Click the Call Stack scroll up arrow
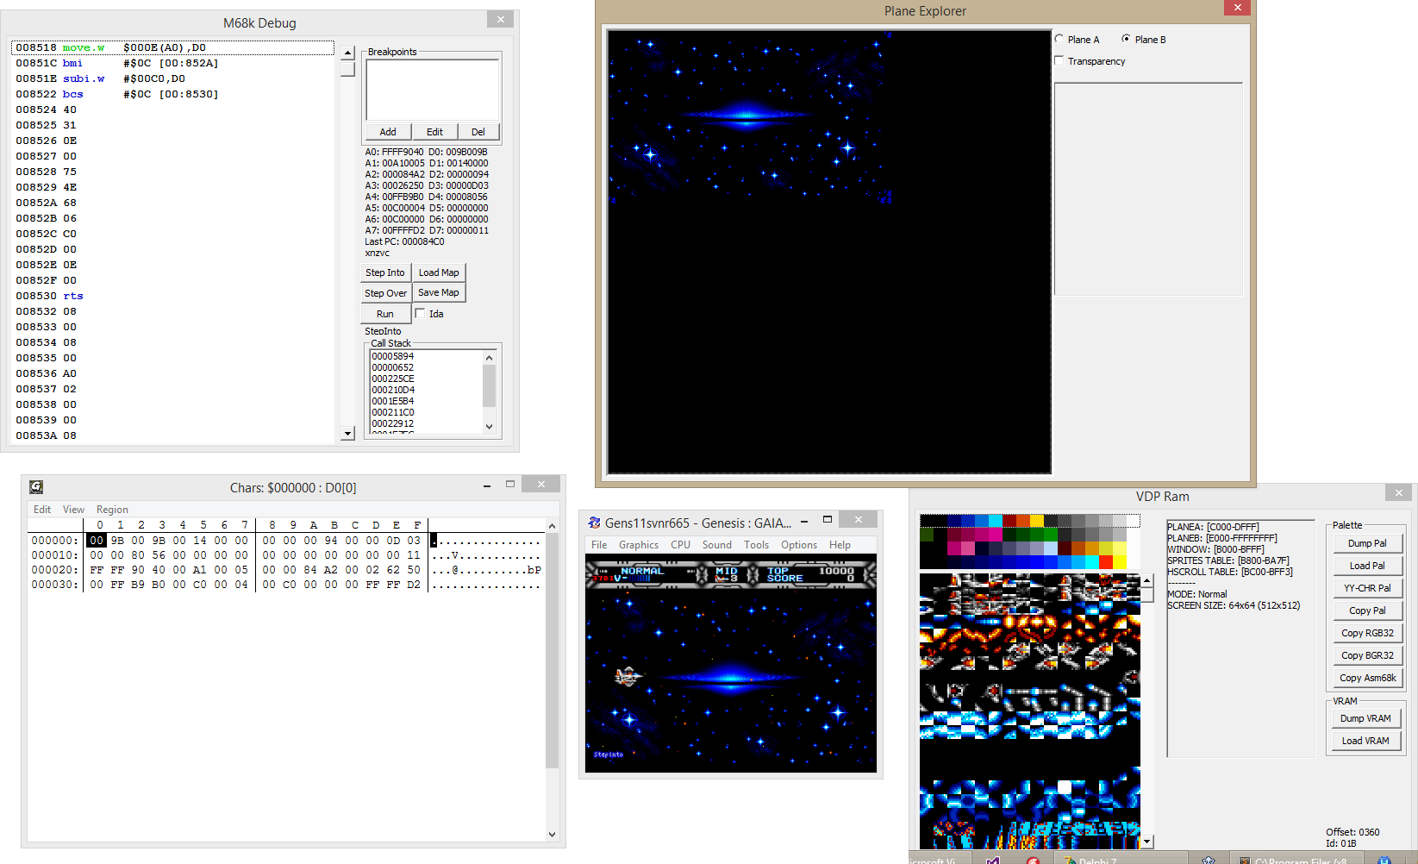1418x864 pixels. (489, 357)
